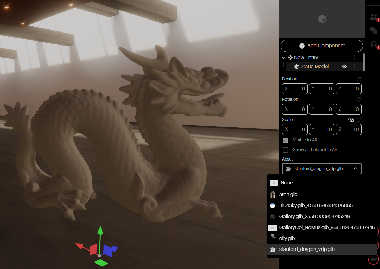Screen dimensions: 380x269
Task: Open the chat bubbles icon in sidebar
Action: (x=373, y=30)
